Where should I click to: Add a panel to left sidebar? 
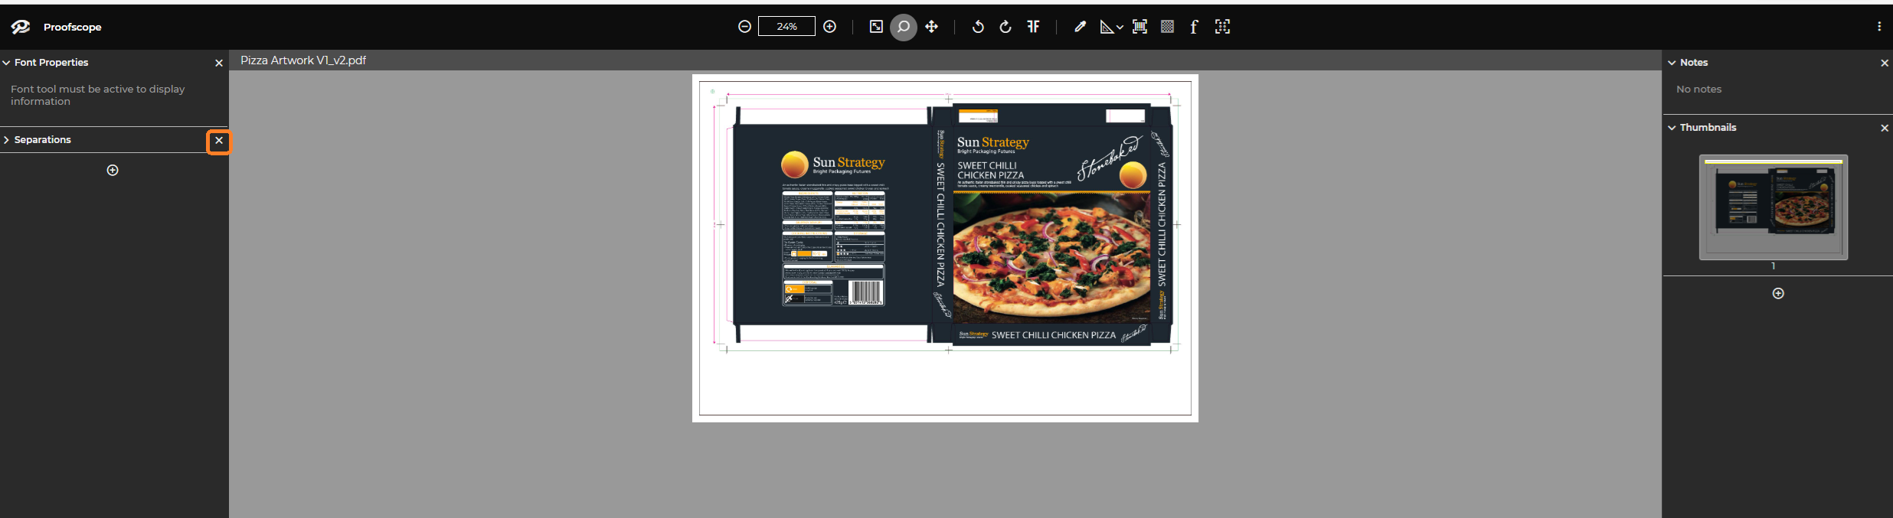(x=113, y=170)
